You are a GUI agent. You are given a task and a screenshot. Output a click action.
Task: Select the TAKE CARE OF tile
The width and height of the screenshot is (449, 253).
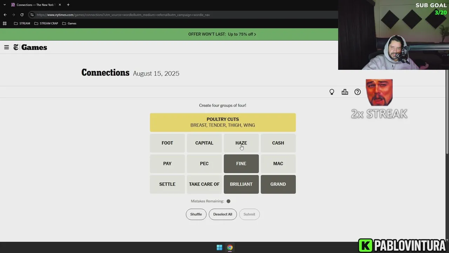click(204, 184)
